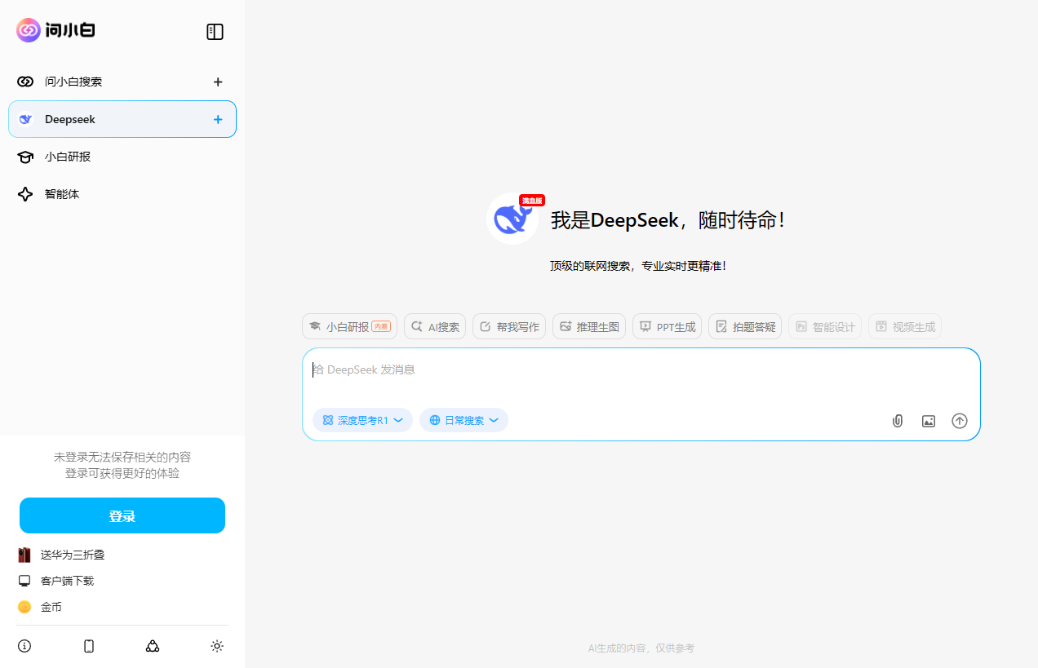1038x668 pixels.
Task: Open the 客户端下载 download link
Action: pos(67,581)
